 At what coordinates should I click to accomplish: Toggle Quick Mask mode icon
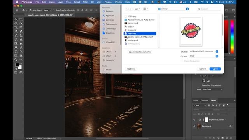coord(16,72)
